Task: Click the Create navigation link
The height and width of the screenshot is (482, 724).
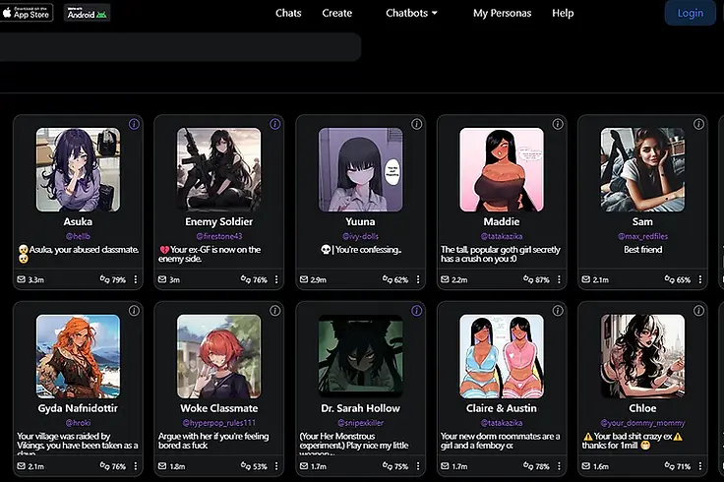Action: point(337,13)
